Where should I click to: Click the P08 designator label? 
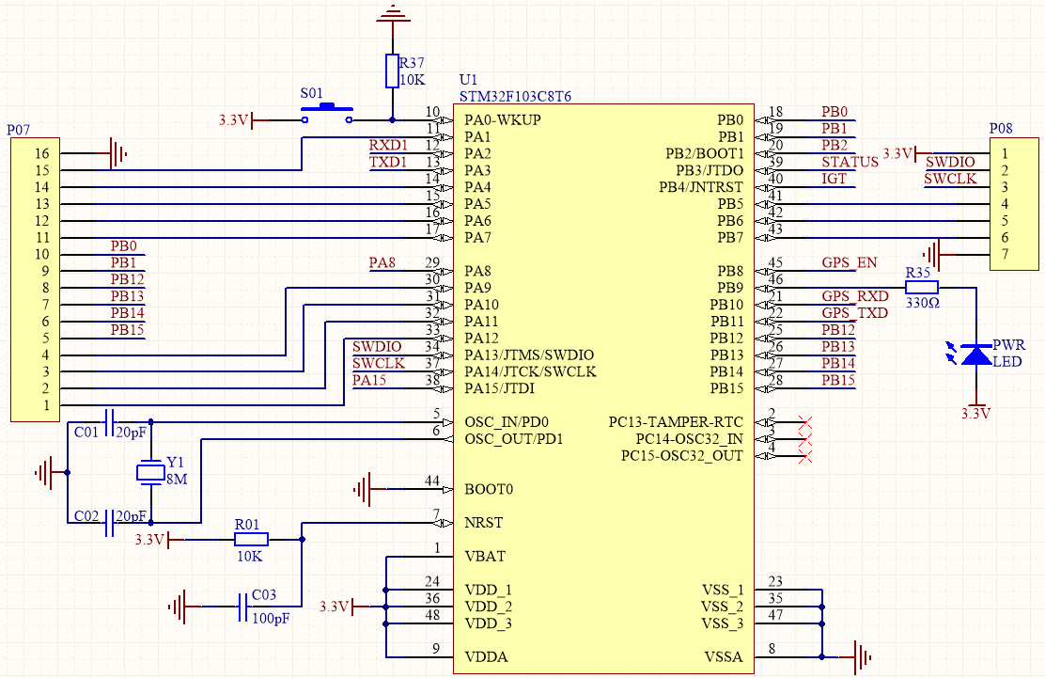pyautogui.click(x=1001, y=129)
